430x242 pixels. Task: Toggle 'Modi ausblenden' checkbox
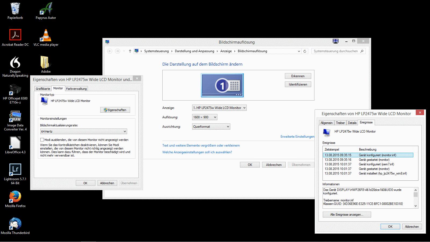42,140
